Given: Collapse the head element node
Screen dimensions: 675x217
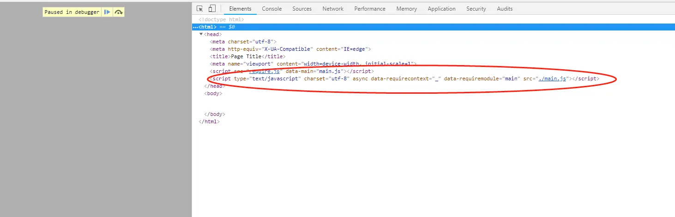Looking at the screenshot, I should point(201,34).
